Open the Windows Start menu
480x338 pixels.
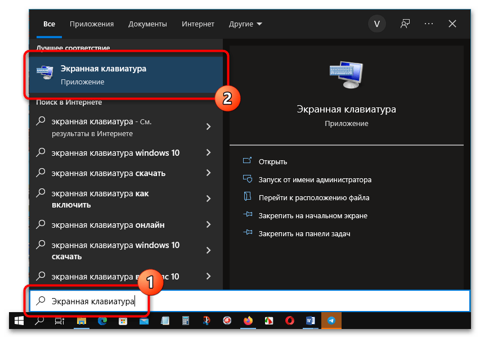pos(19,321)
